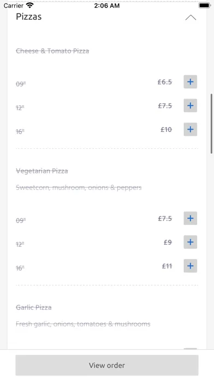The height and width of the screenshot is (381, 214).
Task: Click the vertical scrollbar indicator
Action: pyautogui.click(x=212, y=123)
